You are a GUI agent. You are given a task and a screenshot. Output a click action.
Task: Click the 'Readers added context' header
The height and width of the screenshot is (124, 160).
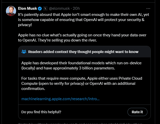(x=83, y=52)
